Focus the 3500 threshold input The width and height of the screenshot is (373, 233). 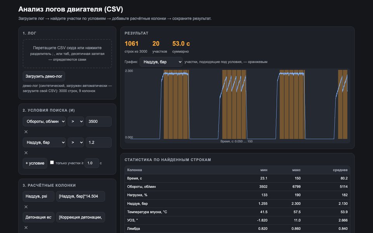pos(98,121)
